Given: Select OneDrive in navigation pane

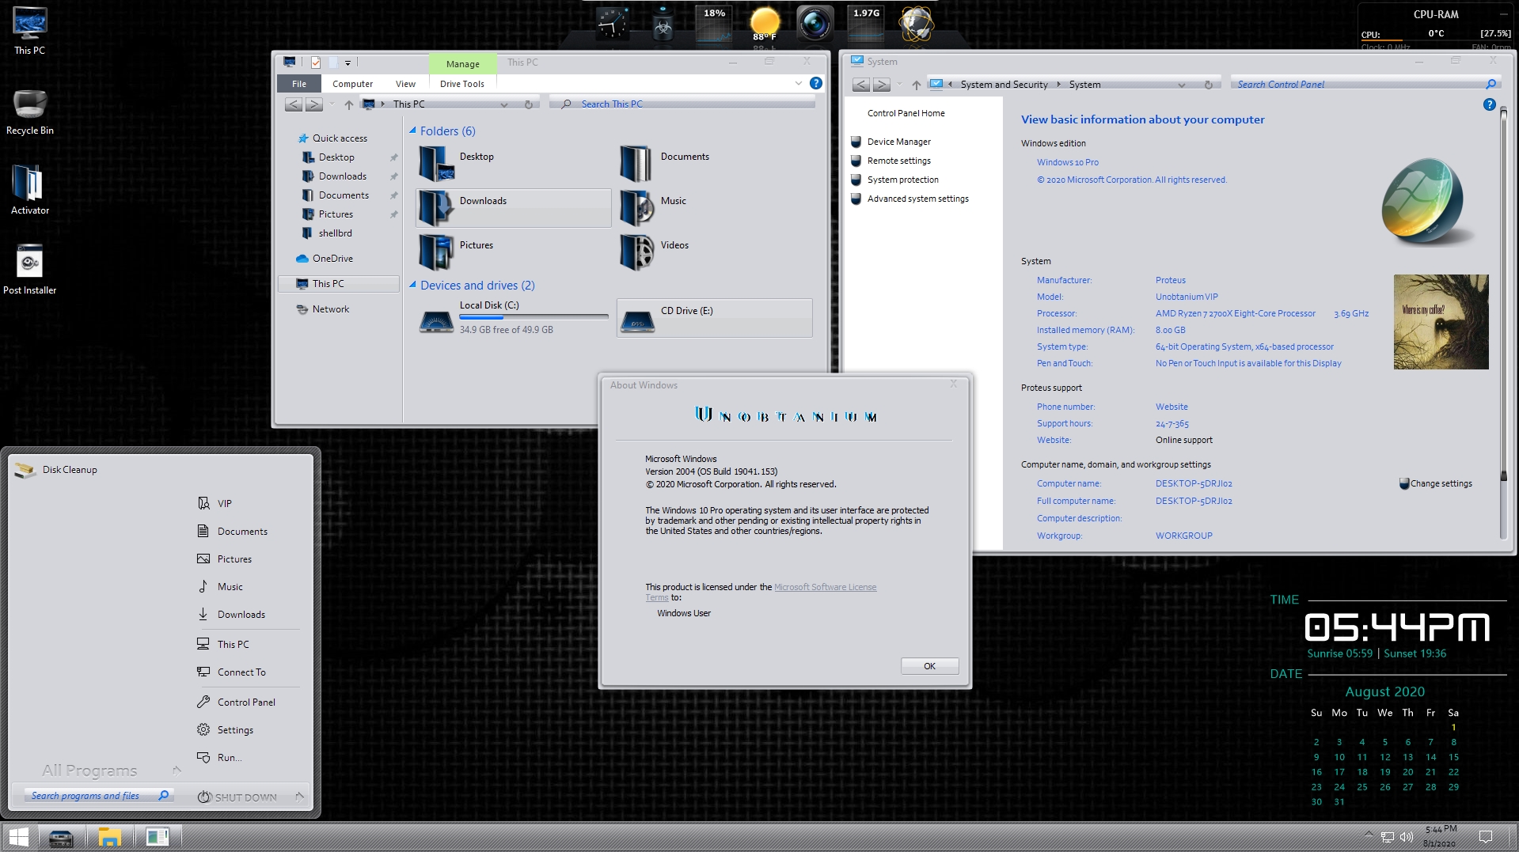Looking at the screenshot, I should 332,259.
